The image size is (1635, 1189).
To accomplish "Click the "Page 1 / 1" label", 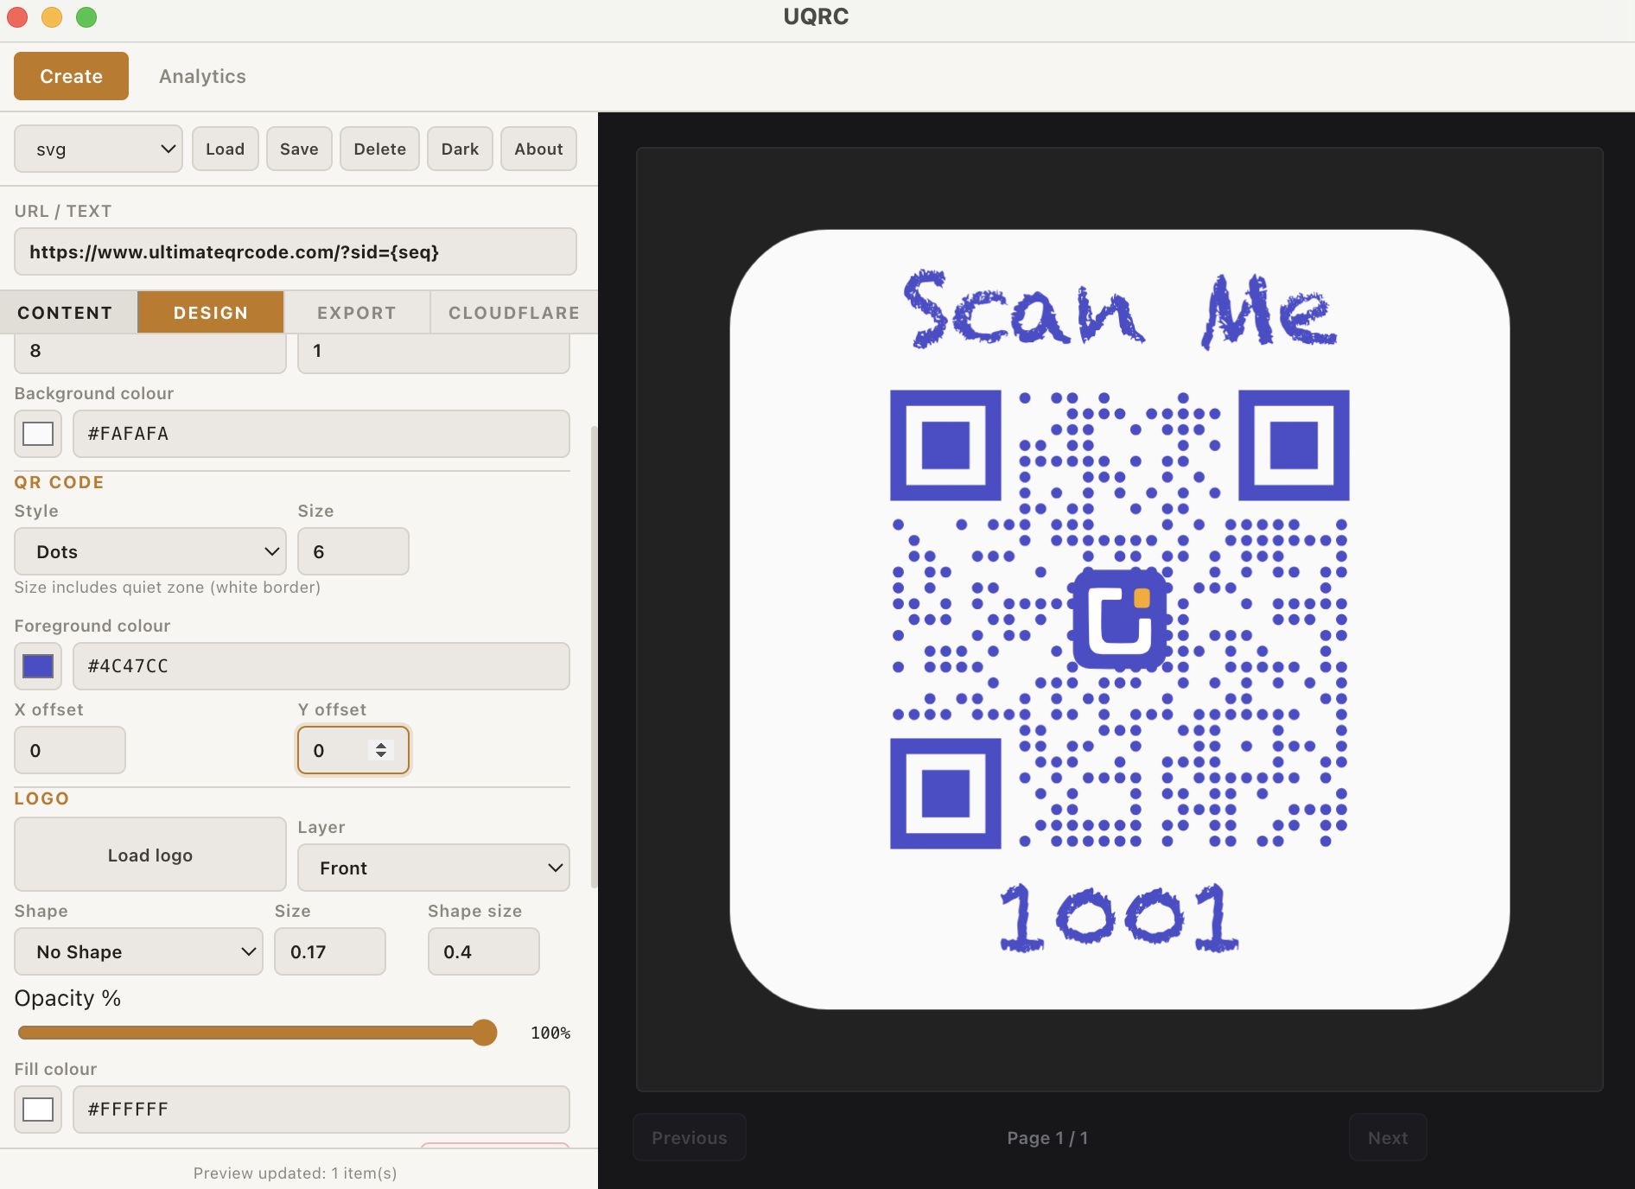I will pos(1047,1138).
